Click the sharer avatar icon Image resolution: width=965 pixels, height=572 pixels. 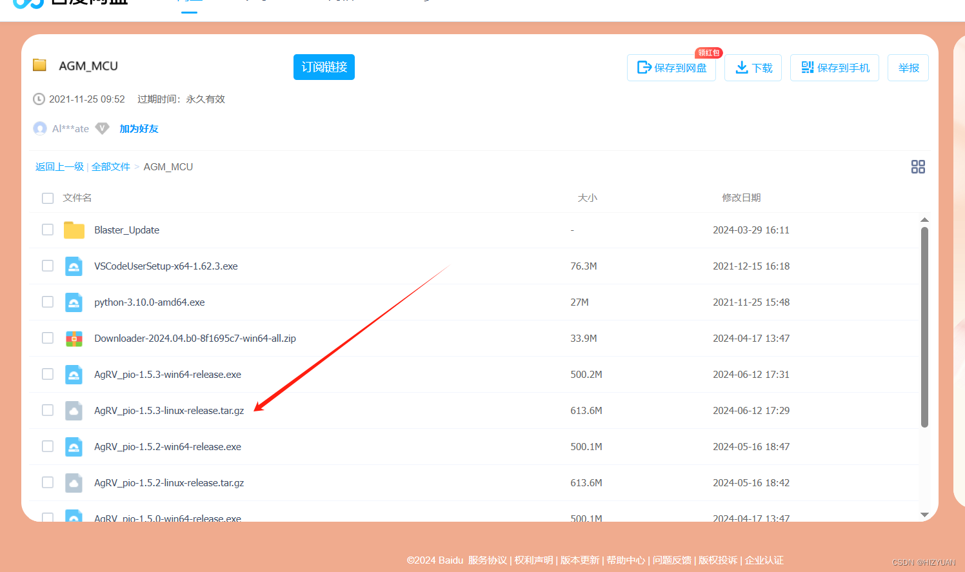point(40,128)
